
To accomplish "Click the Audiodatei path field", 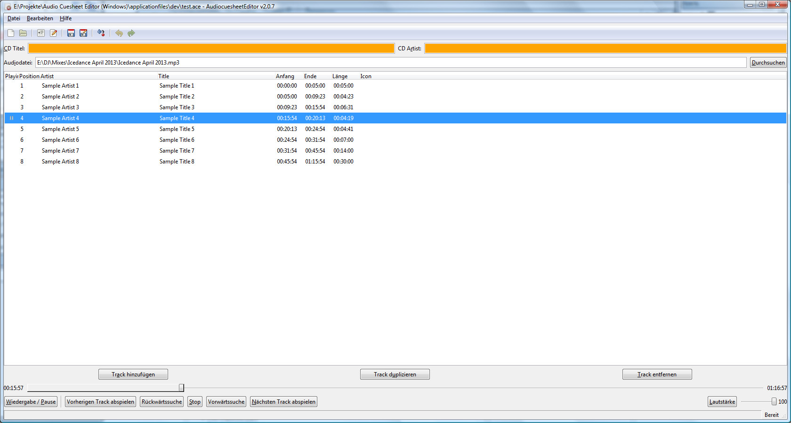I will (391, 63).
